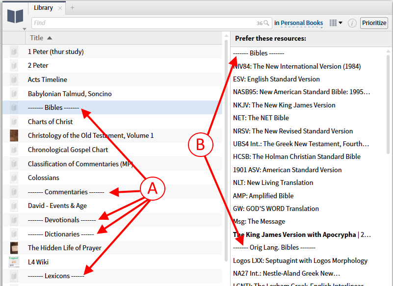
Task: Click book icon beside Babylonian Talmud, Soncino
Action: pos(14,94)
